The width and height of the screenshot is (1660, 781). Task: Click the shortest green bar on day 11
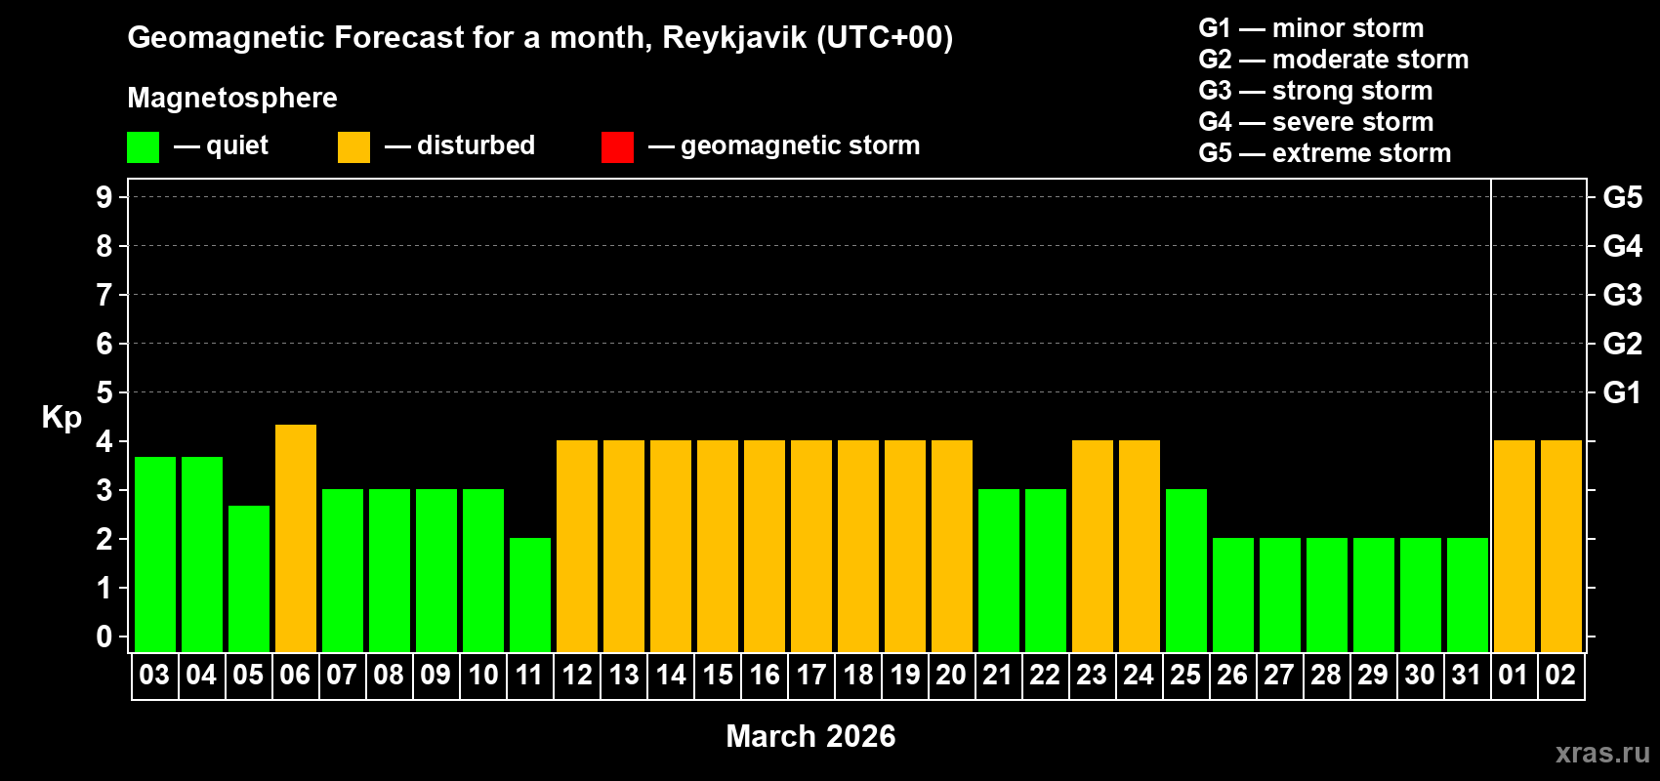pyautogui.click(x=530, y=595)
